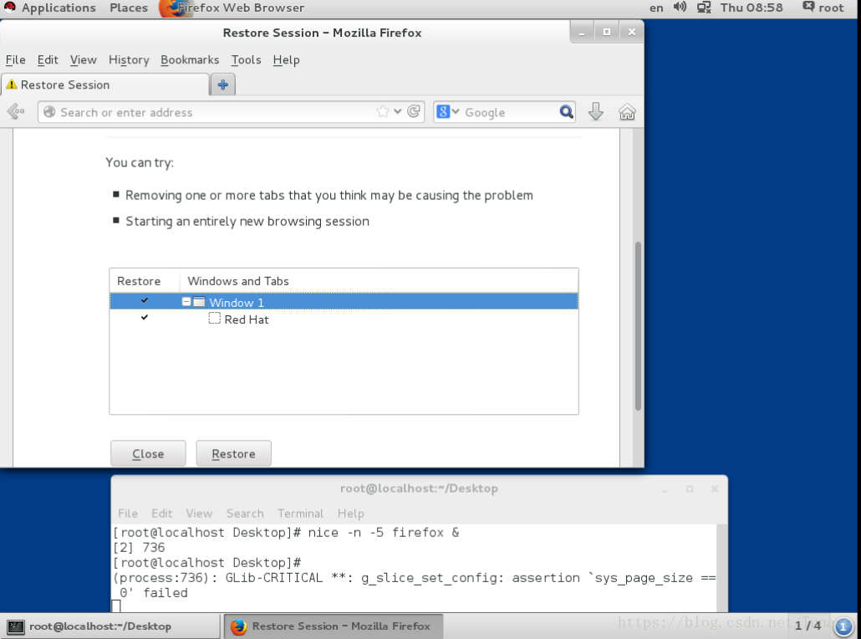Click the Restore column header
Viewport: 861px width, 639px height.
[x=145, y=281]
